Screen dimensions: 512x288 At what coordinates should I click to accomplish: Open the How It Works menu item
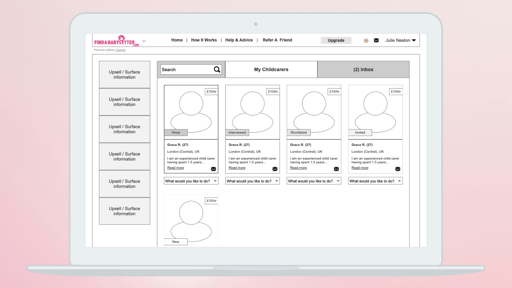coord(204,40)
